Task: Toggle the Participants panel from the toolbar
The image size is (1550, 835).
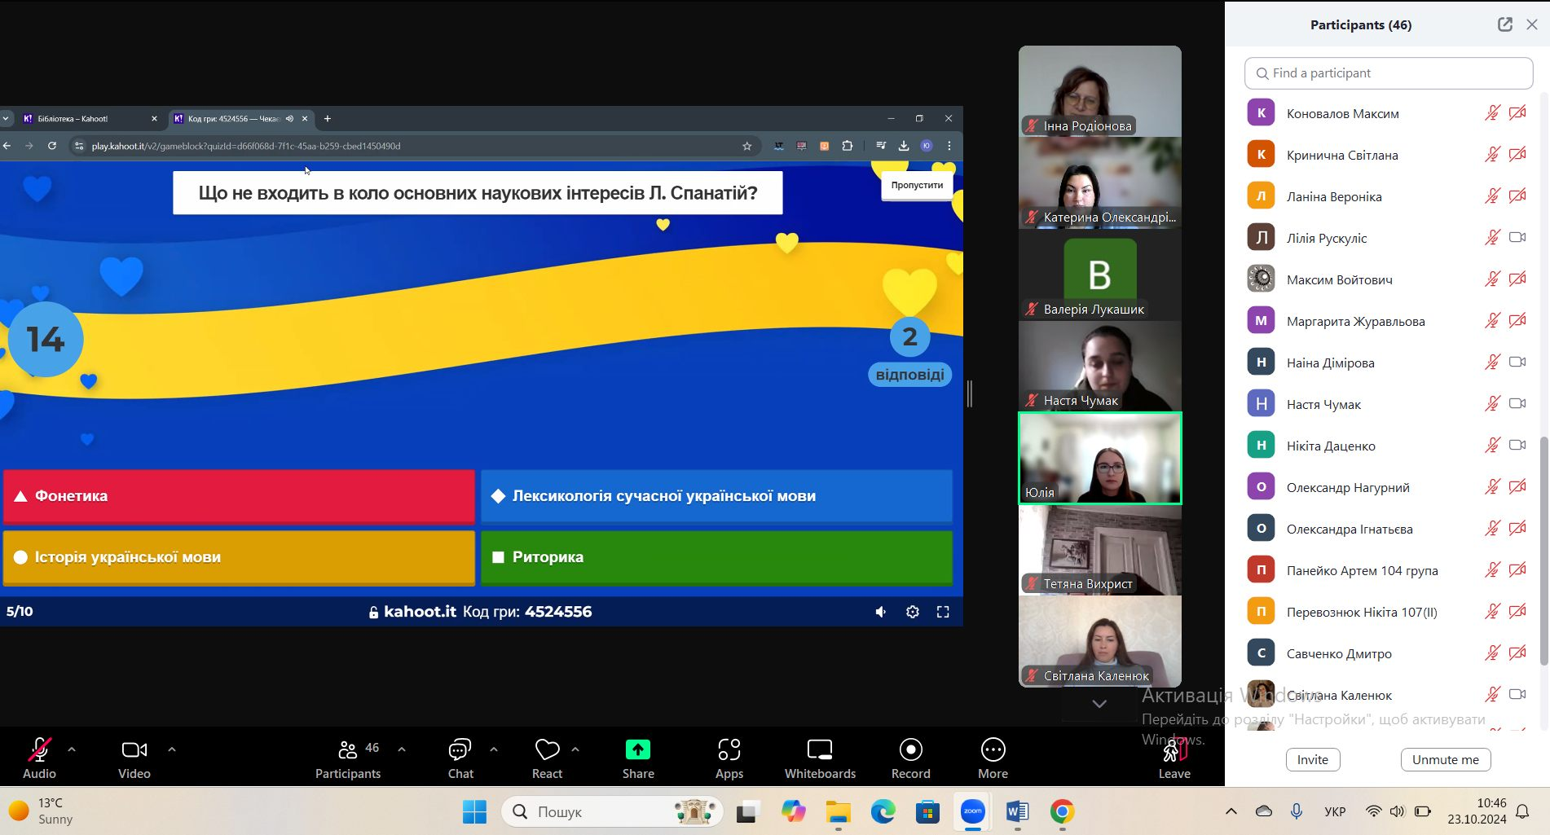Action: (x=348, y=749)
